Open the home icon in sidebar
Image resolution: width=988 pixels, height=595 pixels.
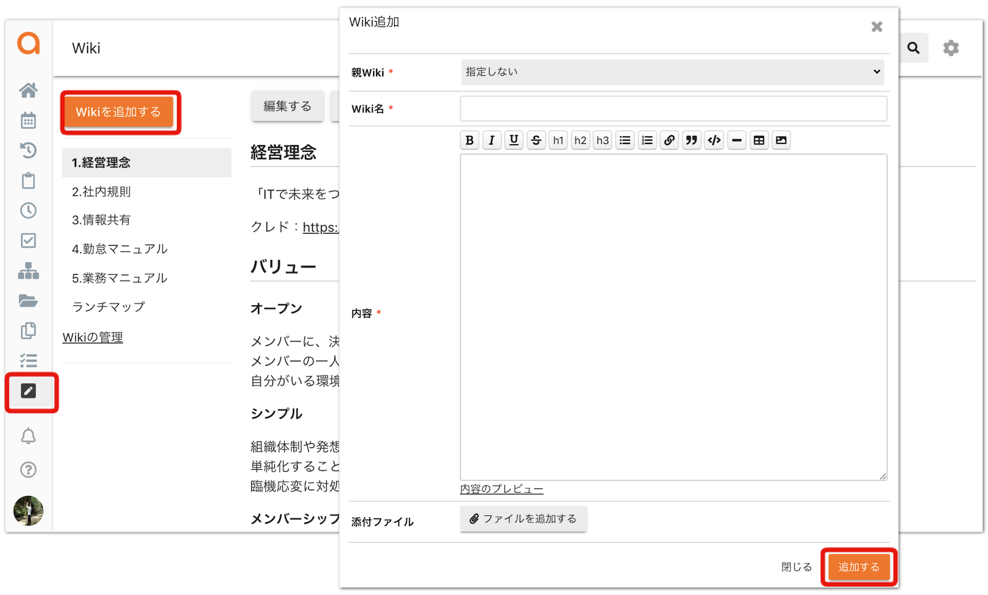coord(28,90)
